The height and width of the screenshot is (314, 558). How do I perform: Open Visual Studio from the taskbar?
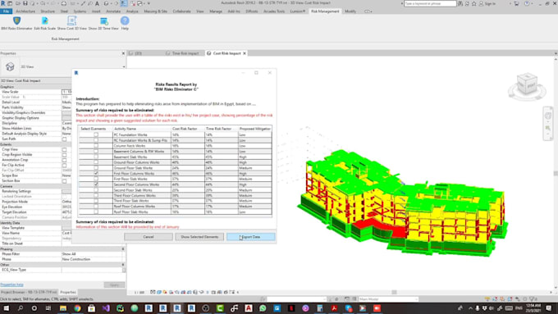pyautogui.click(x=106, y=308)
